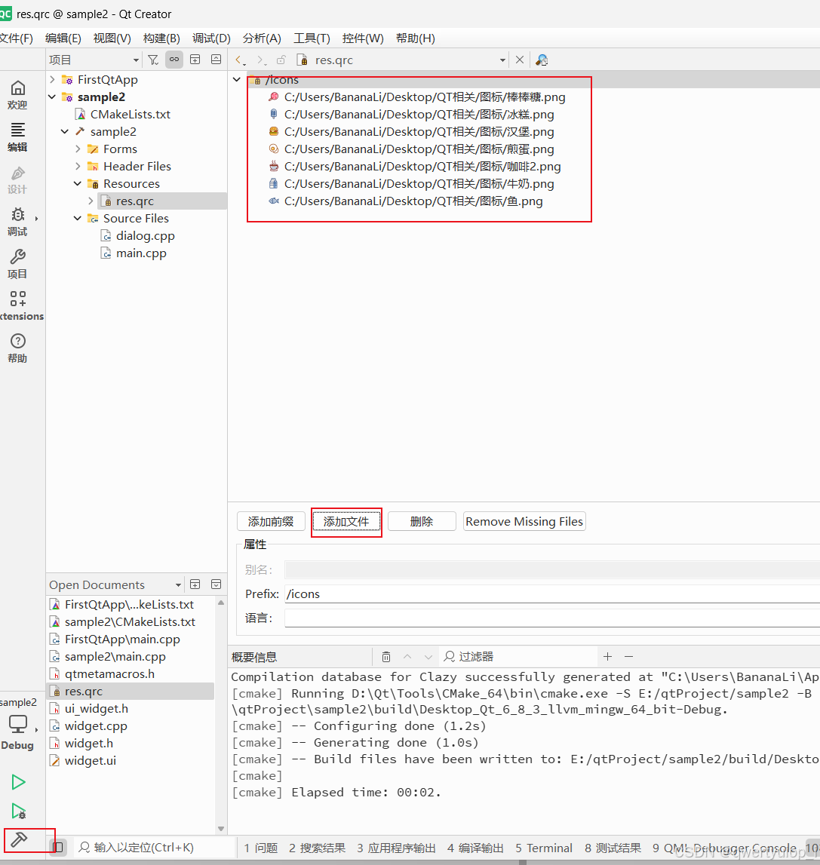This screenshot has height=865, width=820.
Task: Click the 添加文件 button
Action: click(x=346, y=521)
